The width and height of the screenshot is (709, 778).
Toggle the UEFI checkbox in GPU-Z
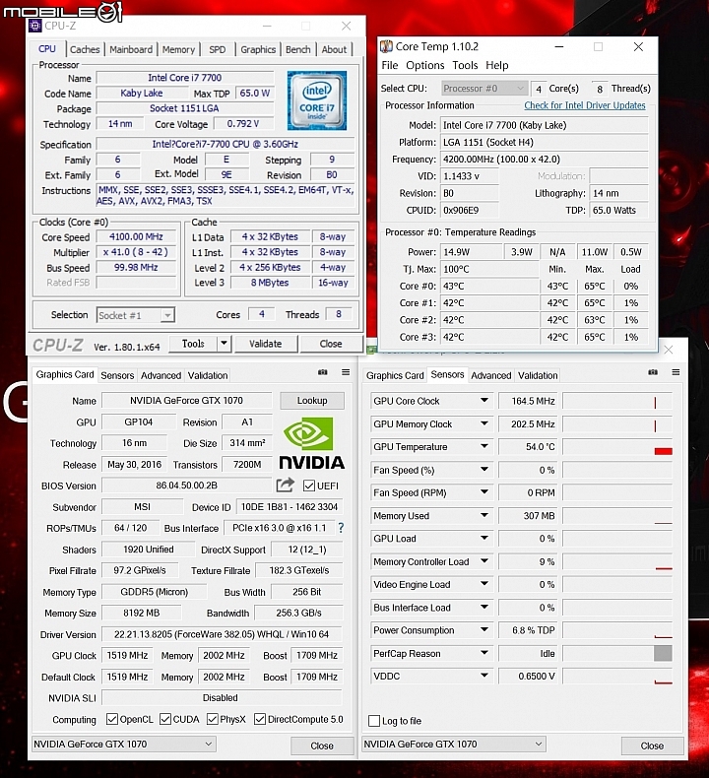(x=308, y=486)
